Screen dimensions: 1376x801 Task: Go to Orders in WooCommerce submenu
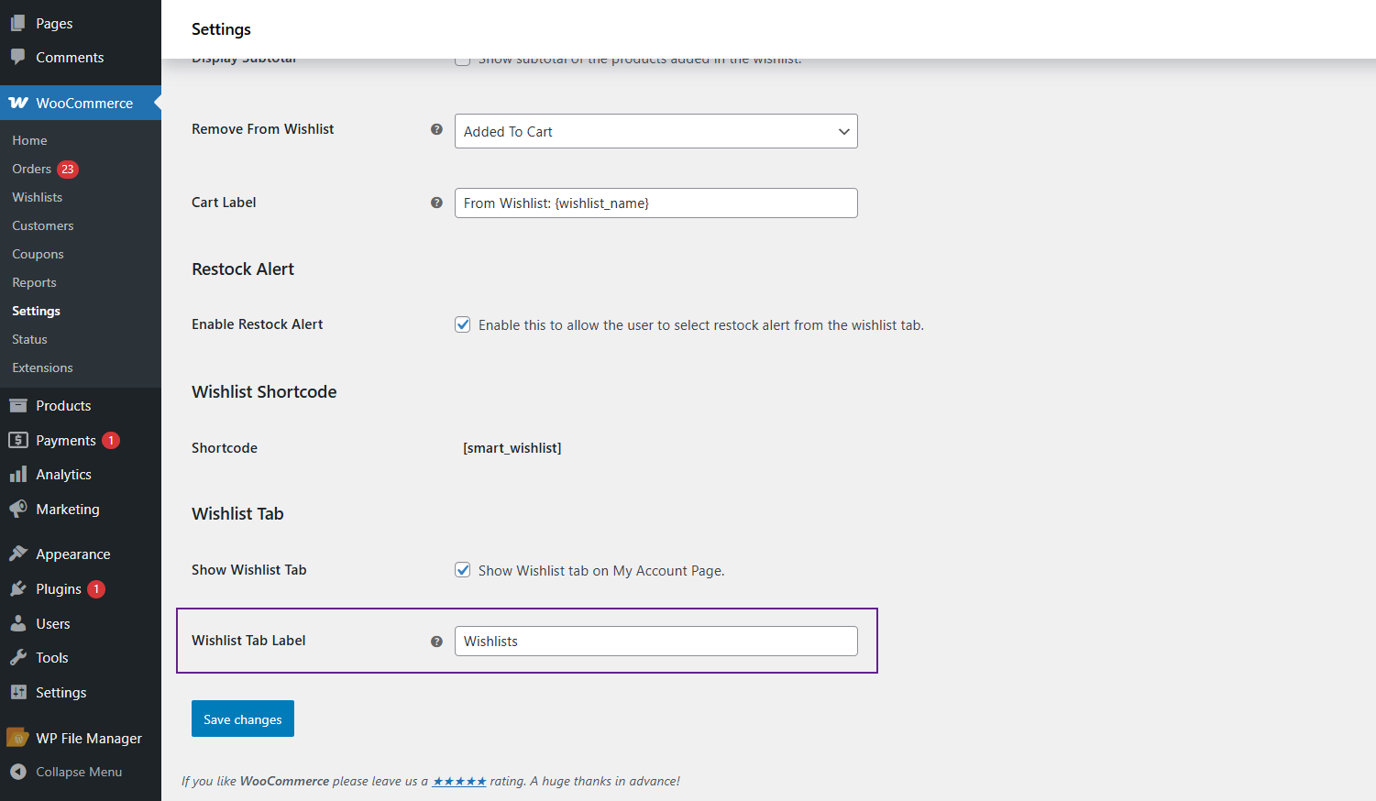pyautogui.click(x=32, y=169)
